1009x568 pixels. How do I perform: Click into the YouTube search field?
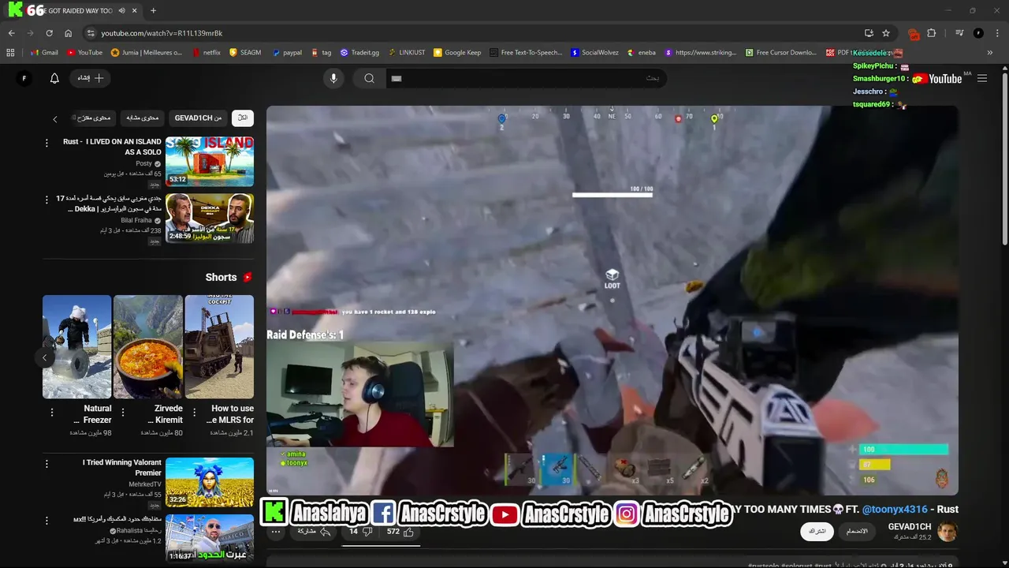(x=527, y=78)
